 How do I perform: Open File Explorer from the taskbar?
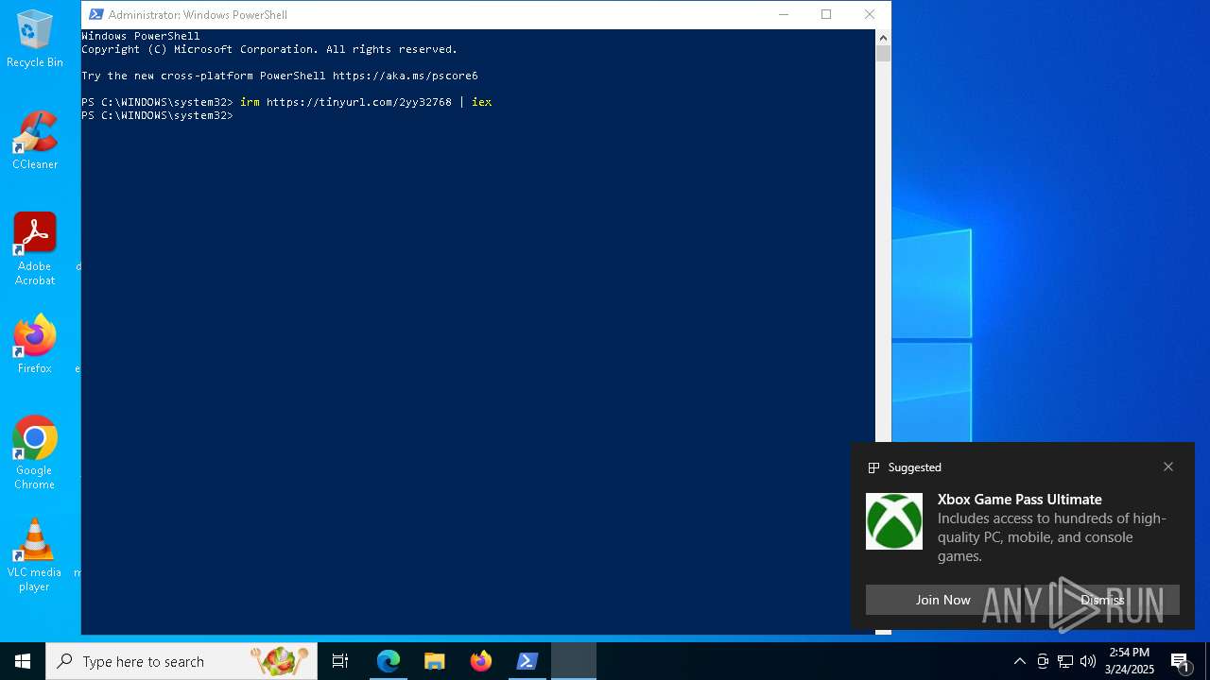[x=434, y=661]
